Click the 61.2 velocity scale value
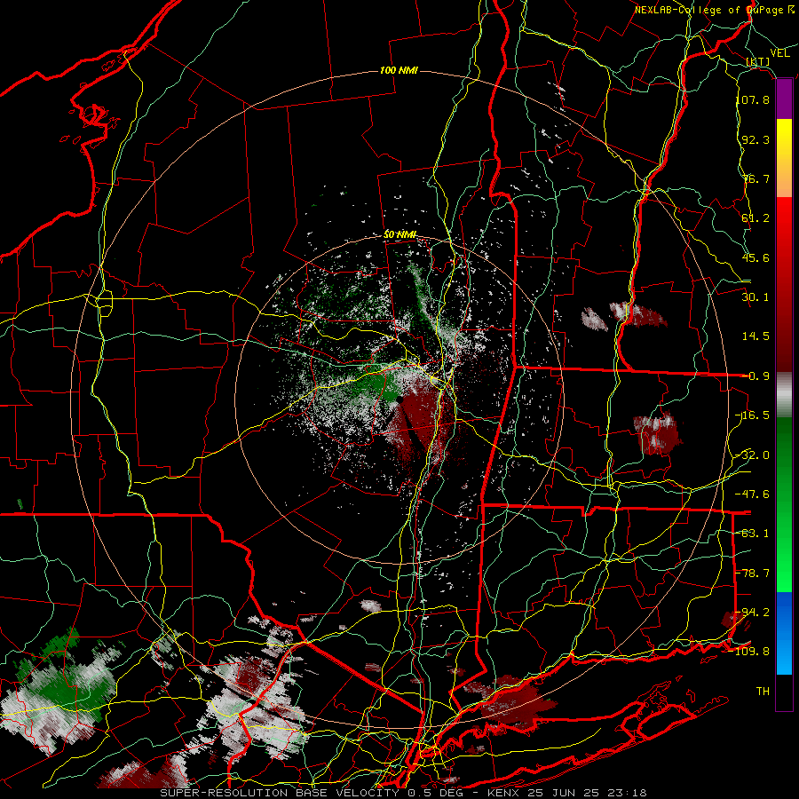 [x=755, y=218]
